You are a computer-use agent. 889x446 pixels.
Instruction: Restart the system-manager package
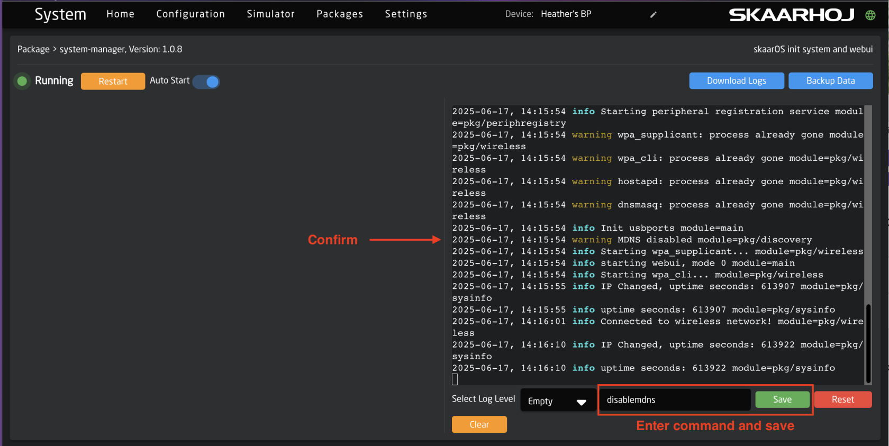(x=113, y=81)
